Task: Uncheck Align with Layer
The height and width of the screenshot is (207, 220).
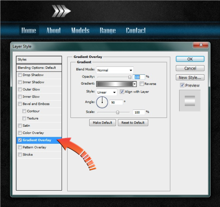Action: pos(122,92)
